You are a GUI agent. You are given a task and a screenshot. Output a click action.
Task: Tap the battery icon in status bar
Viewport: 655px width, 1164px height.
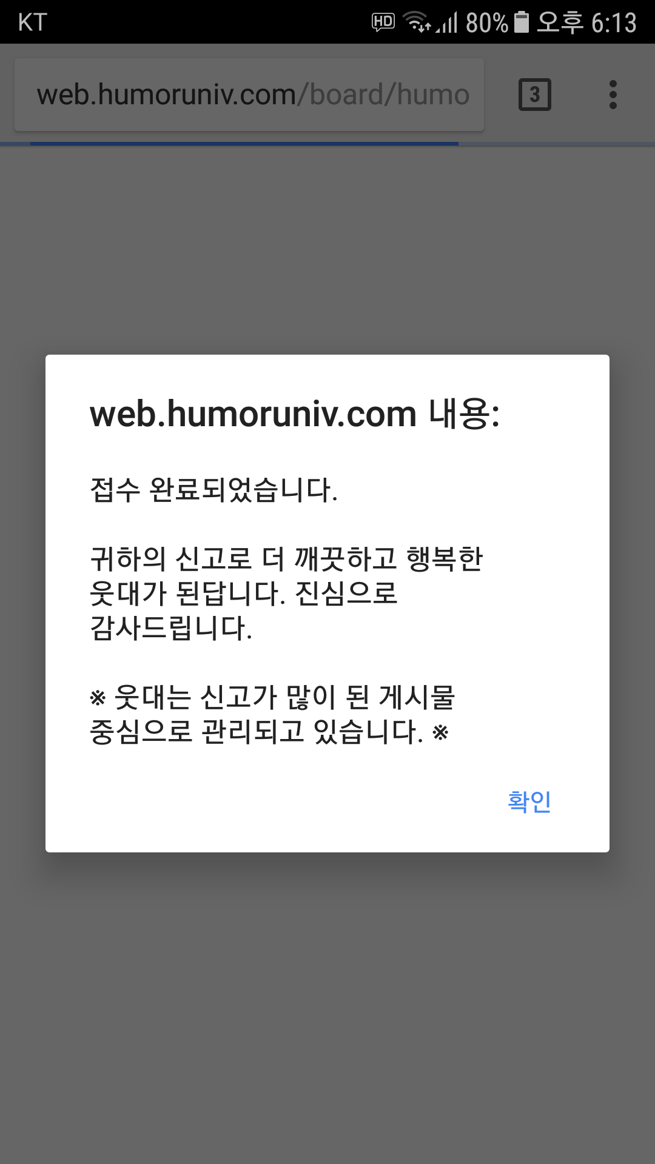click(x=521, y=22)
